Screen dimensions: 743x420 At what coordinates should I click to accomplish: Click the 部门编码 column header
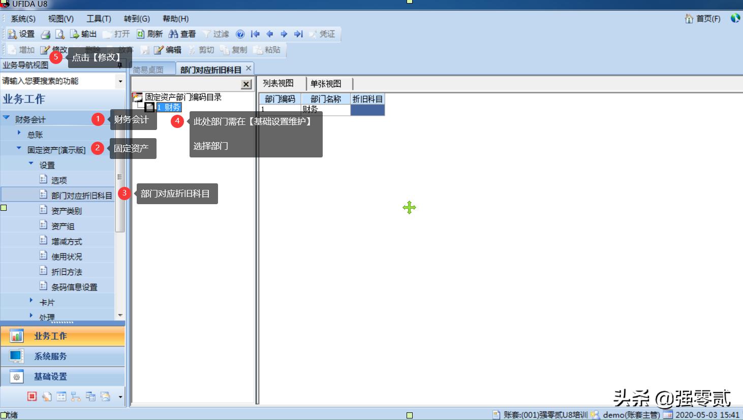[280, 99]
